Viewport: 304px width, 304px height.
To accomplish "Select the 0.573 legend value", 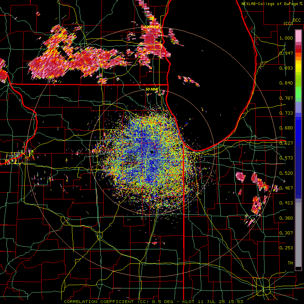I will [x=286, y=158].
